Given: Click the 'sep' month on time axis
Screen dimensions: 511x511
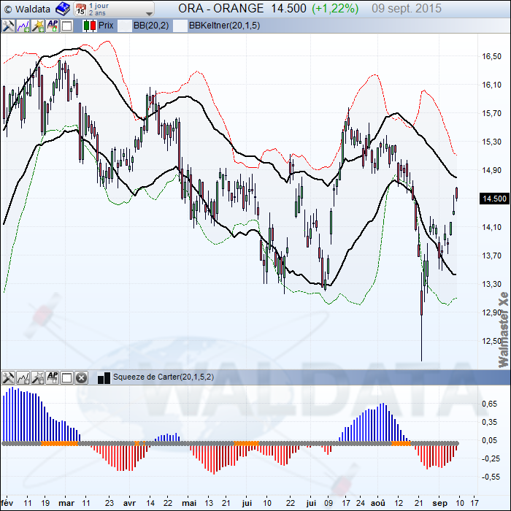Looking at the screenshot, I should (440, 503).
